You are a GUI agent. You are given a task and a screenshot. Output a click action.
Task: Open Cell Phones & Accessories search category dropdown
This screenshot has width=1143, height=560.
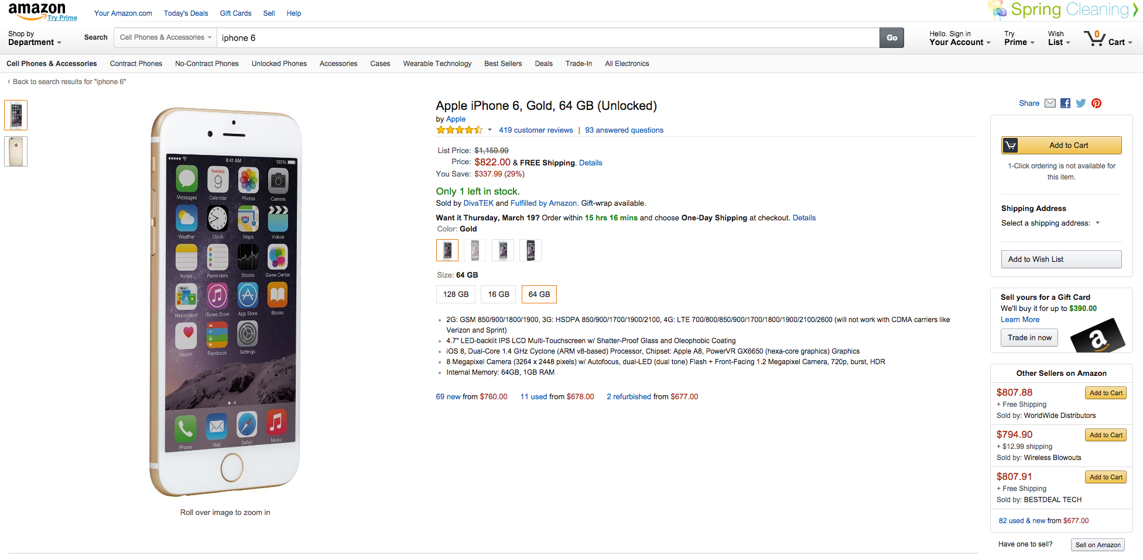point(165,37)
